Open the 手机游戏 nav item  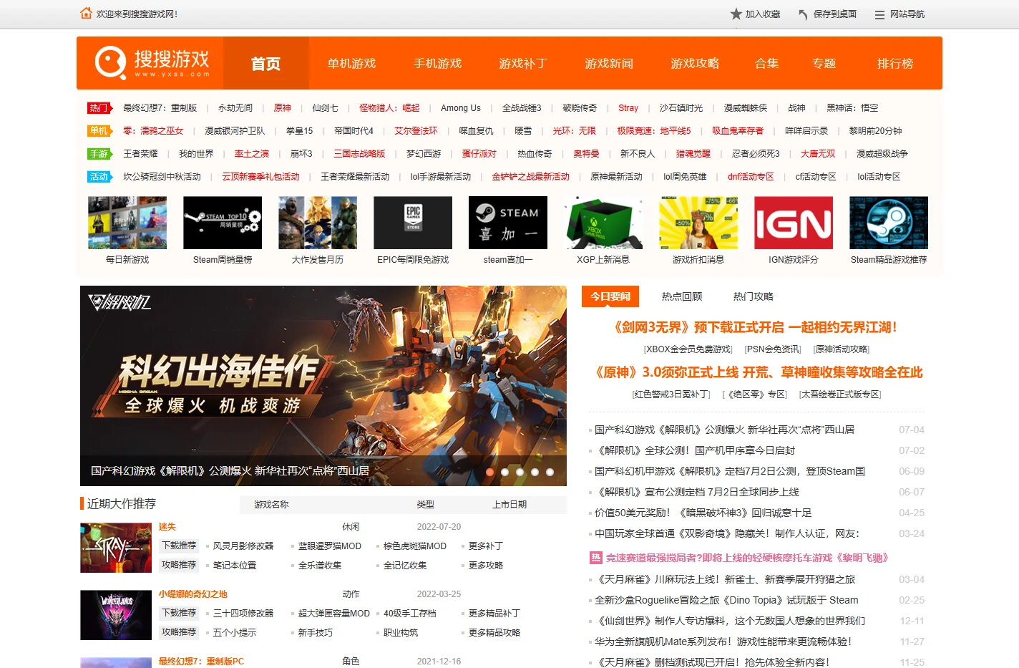[437, 63]
